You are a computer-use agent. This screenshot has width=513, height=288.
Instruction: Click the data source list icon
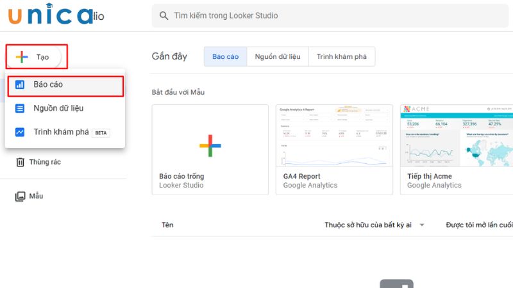[20, 108]
